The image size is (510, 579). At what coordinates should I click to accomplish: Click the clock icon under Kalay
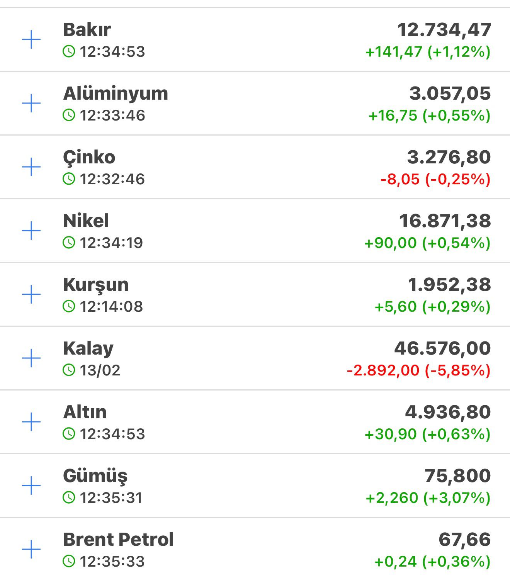pyautogui.click(x=69, y=370)
